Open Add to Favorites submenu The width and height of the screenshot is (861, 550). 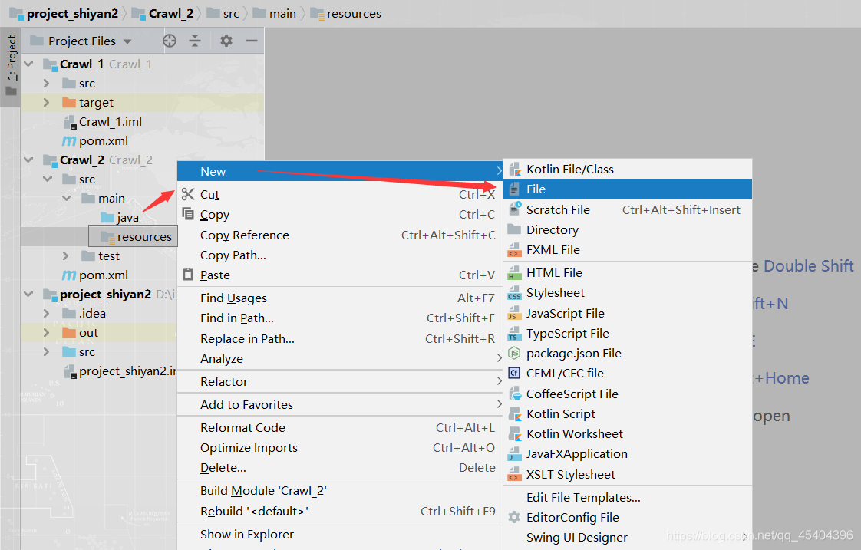click(x=340, y=404)
